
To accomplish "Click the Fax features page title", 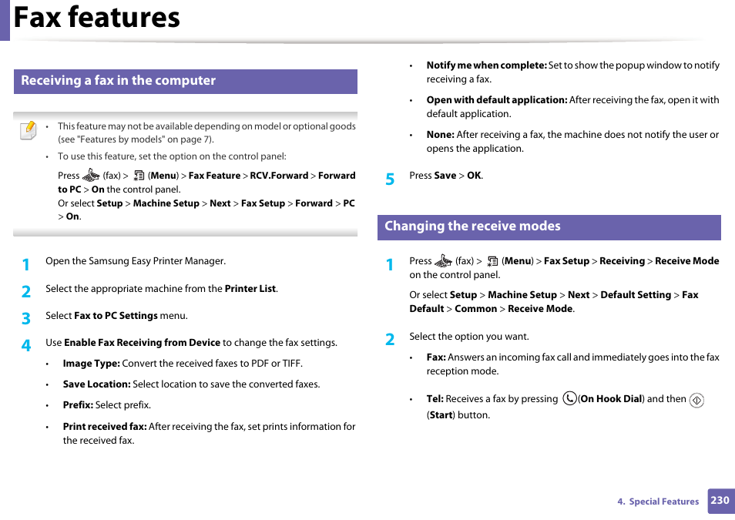I will click(97, 18).
